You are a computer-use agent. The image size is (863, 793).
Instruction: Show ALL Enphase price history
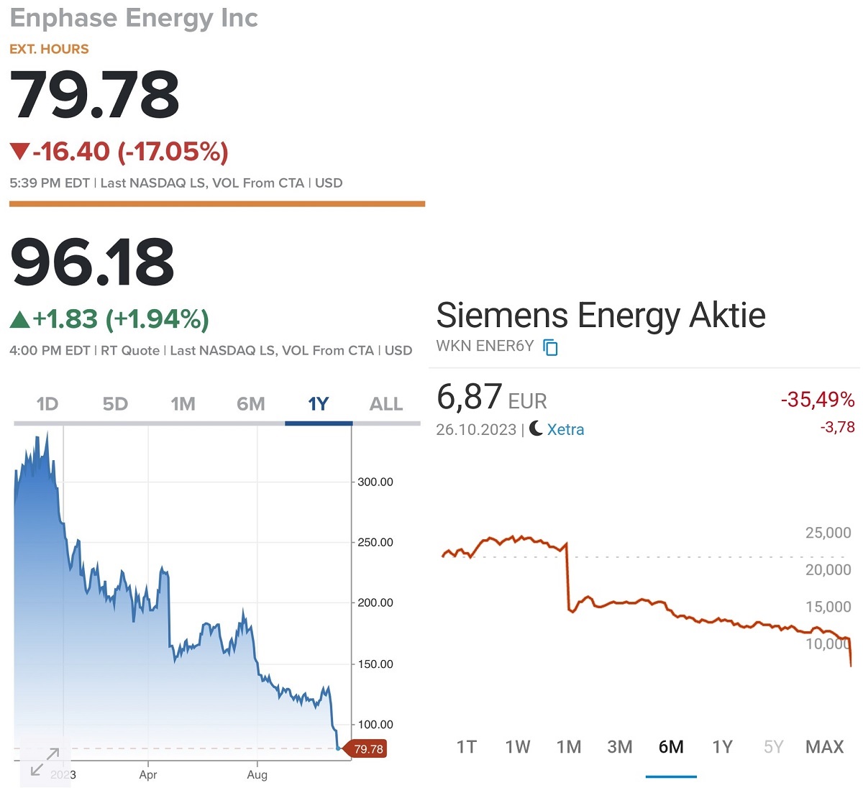point(386,404)
